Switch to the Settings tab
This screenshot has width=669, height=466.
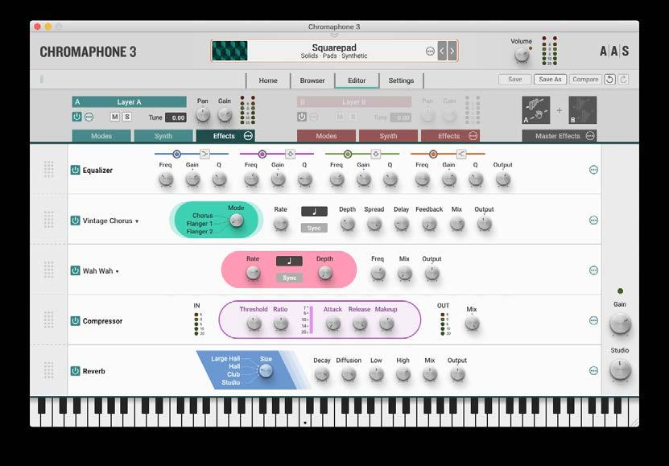click(x=401, y=80)
